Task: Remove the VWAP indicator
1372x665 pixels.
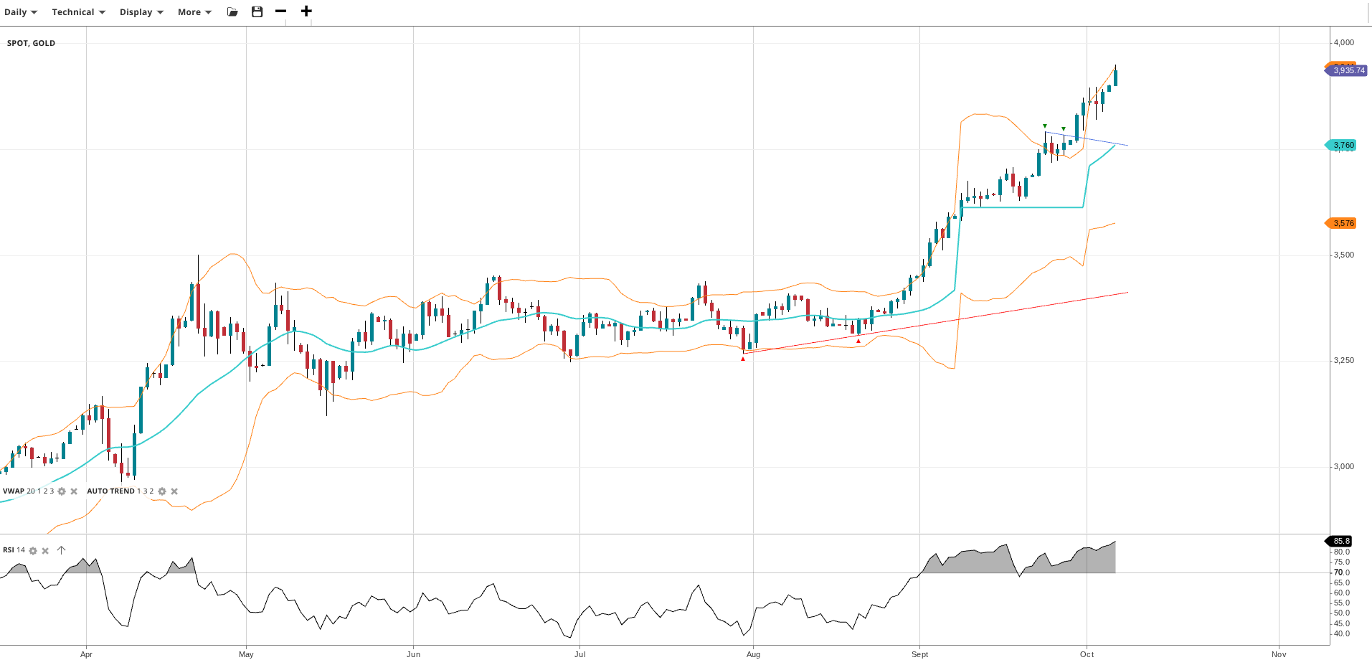Action: click(x=74, y=491)
